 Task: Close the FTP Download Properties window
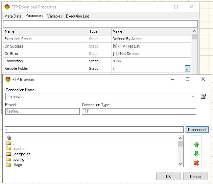click(191, 7)
